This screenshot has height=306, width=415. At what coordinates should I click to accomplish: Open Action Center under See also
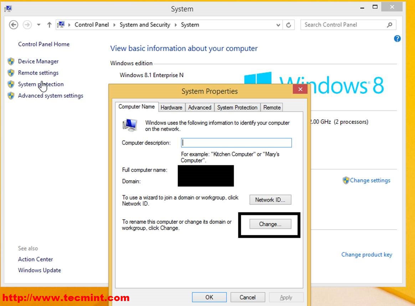pyautogui.click(x=35, y=259)
